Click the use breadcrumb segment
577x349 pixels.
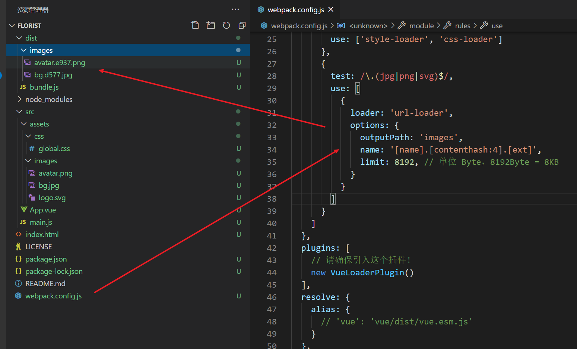pos(497,26)
